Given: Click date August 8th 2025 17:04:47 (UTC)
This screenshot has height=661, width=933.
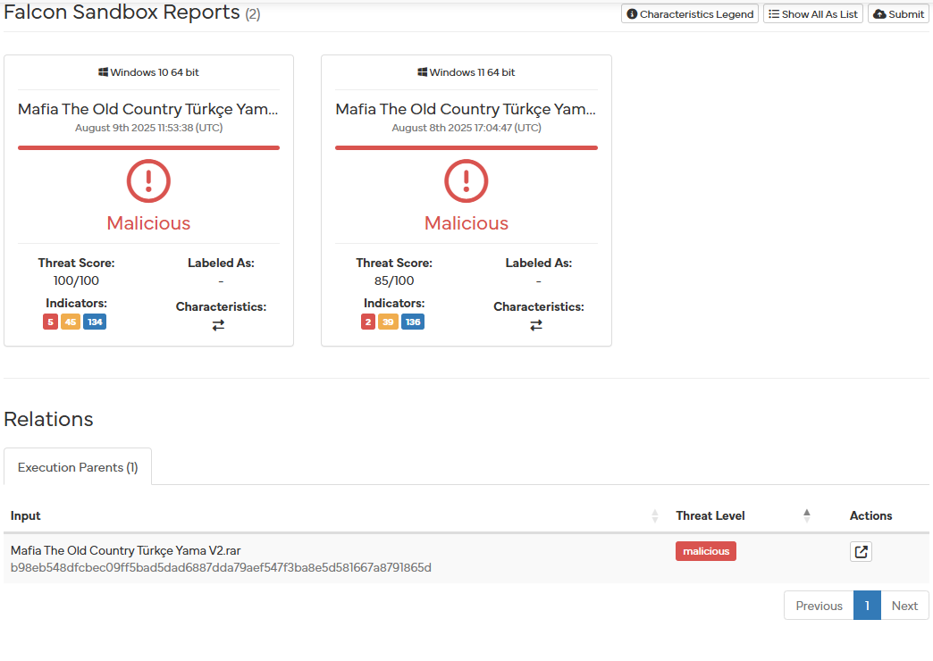Looking at the screenshot, I should click(466, 128).
